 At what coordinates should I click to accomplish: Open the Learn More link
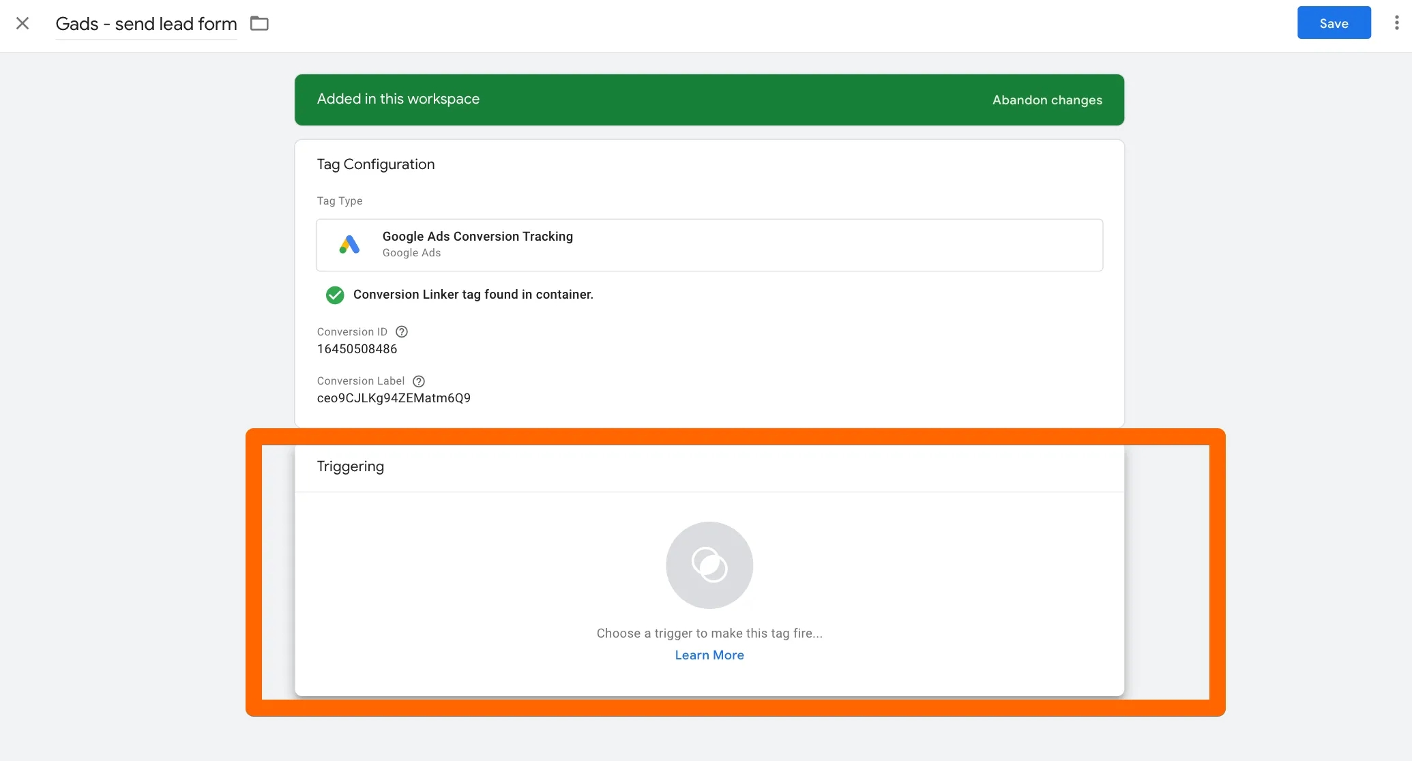[x=709, y=655]
